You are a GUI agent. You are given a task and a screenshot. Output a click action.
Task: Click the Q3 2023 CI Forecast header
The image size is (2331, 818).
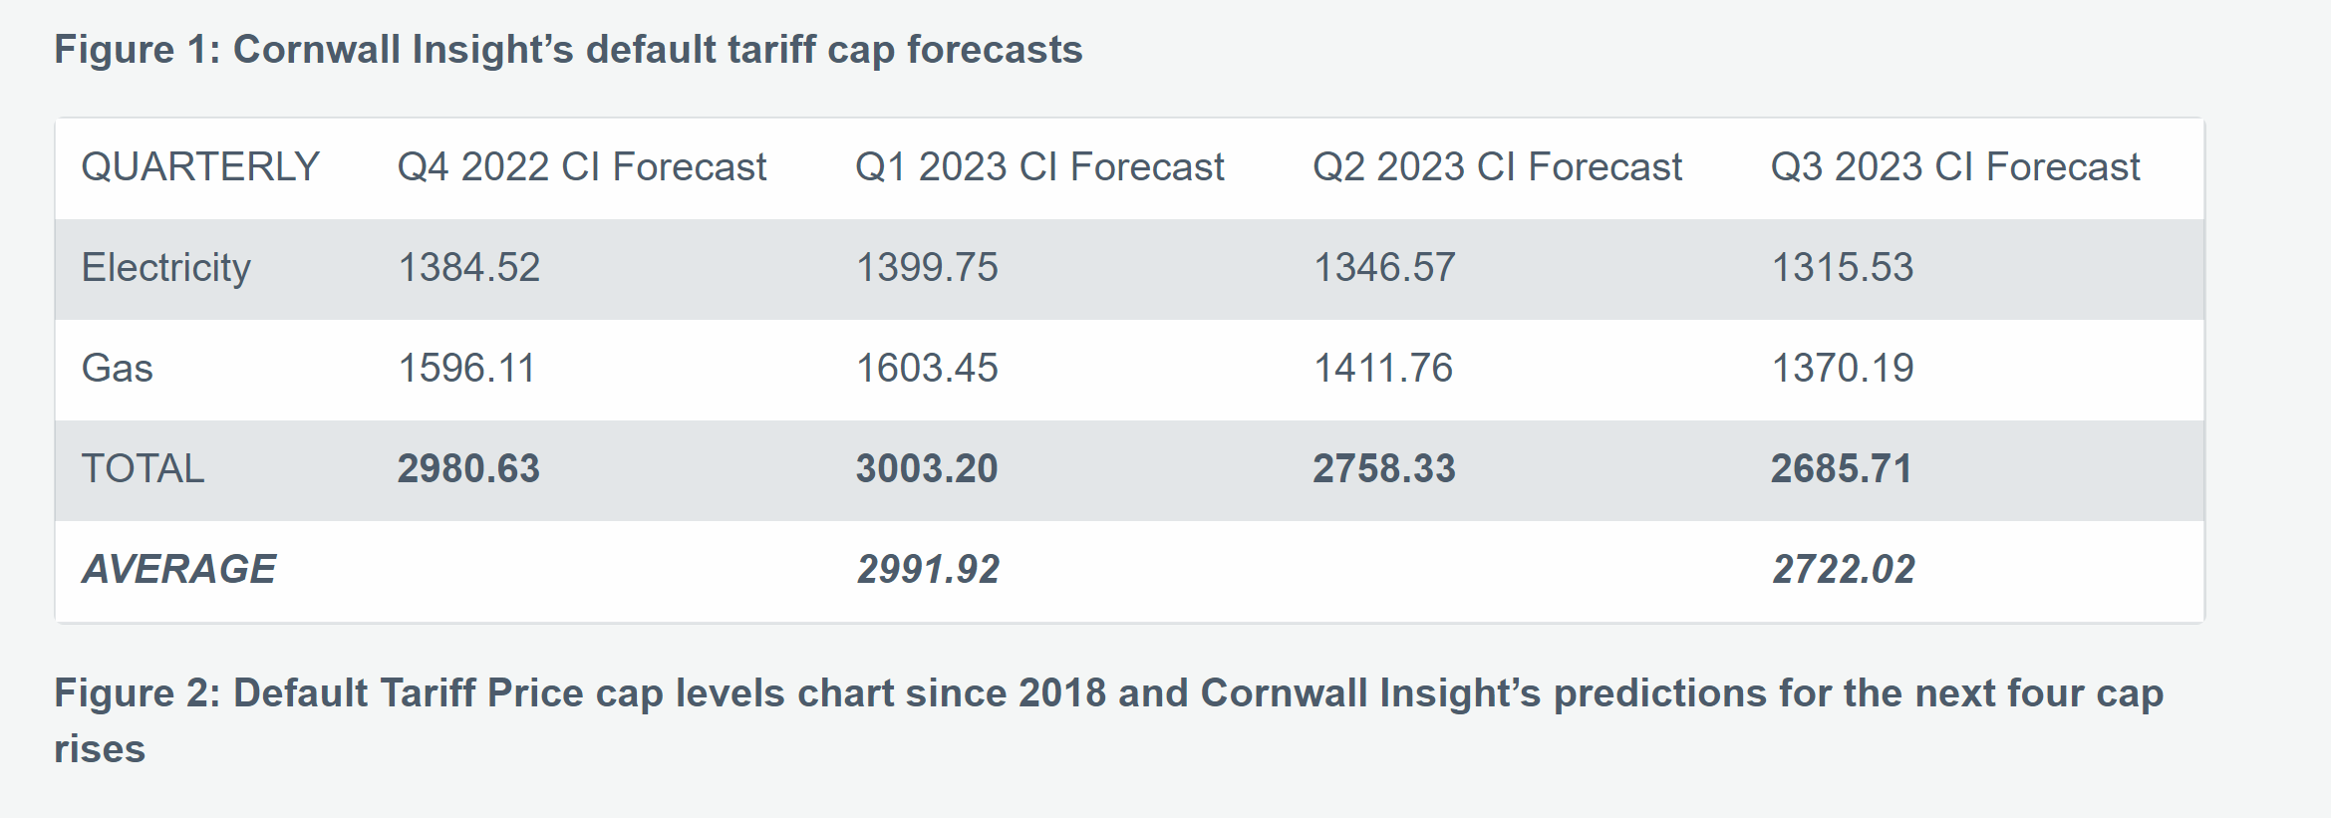1955,167
